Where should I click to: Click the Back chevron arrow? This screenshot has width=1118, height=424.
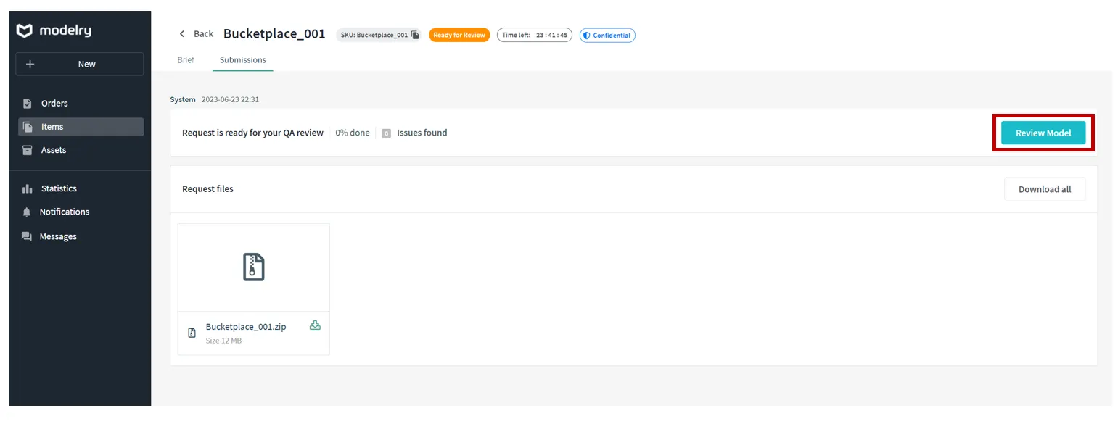(x=182, y=34)
